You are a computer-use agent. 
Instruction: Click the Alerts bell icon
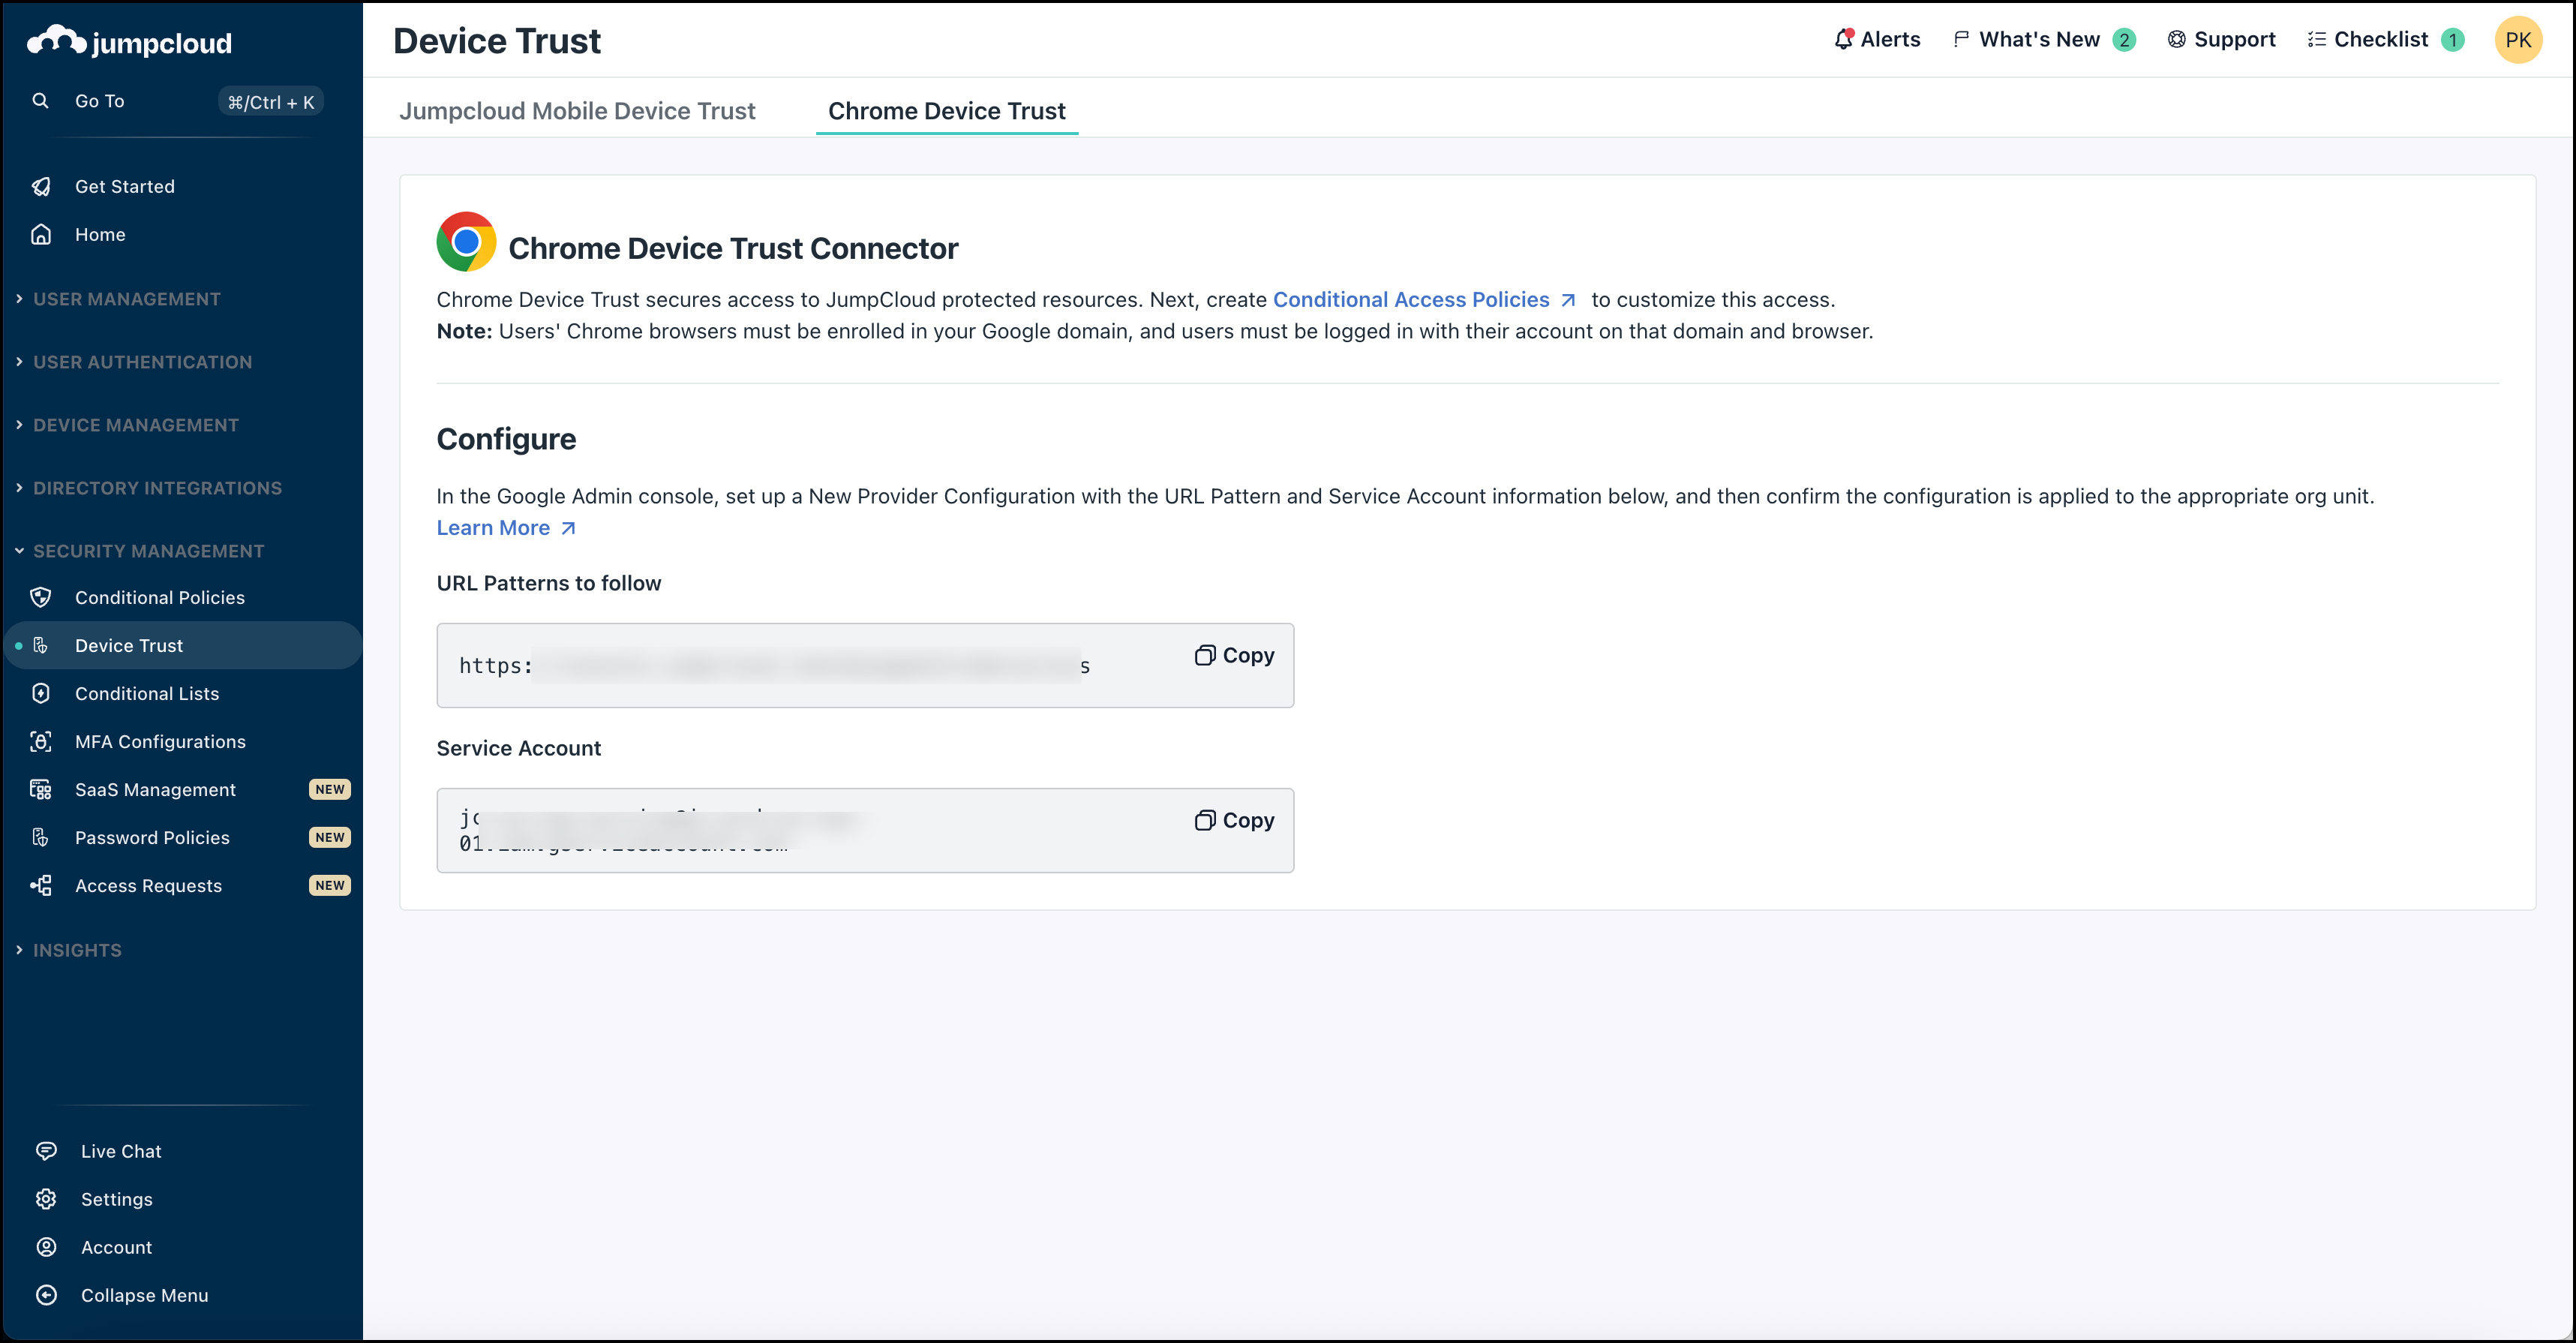pyautogui.click(x=1843, y=39)
